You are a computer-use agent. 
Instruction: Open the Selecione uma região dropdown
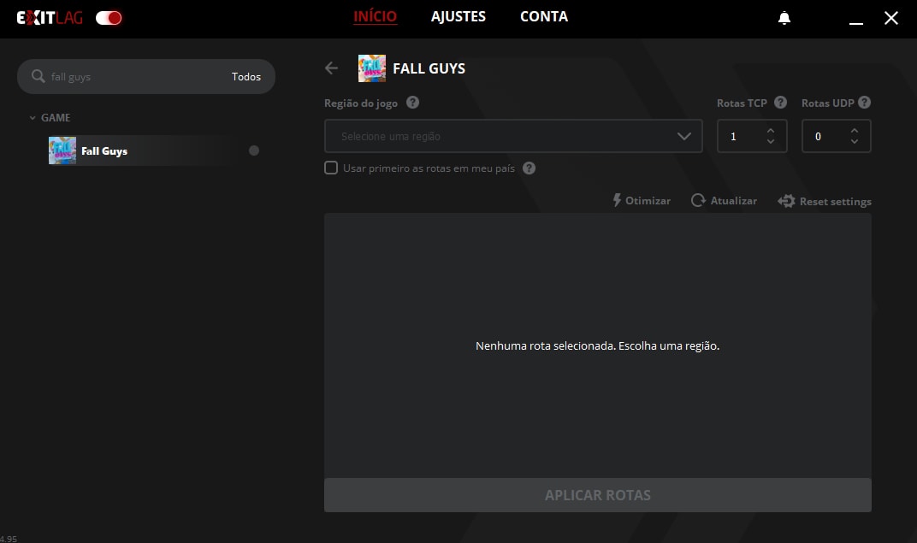point(513,136)
